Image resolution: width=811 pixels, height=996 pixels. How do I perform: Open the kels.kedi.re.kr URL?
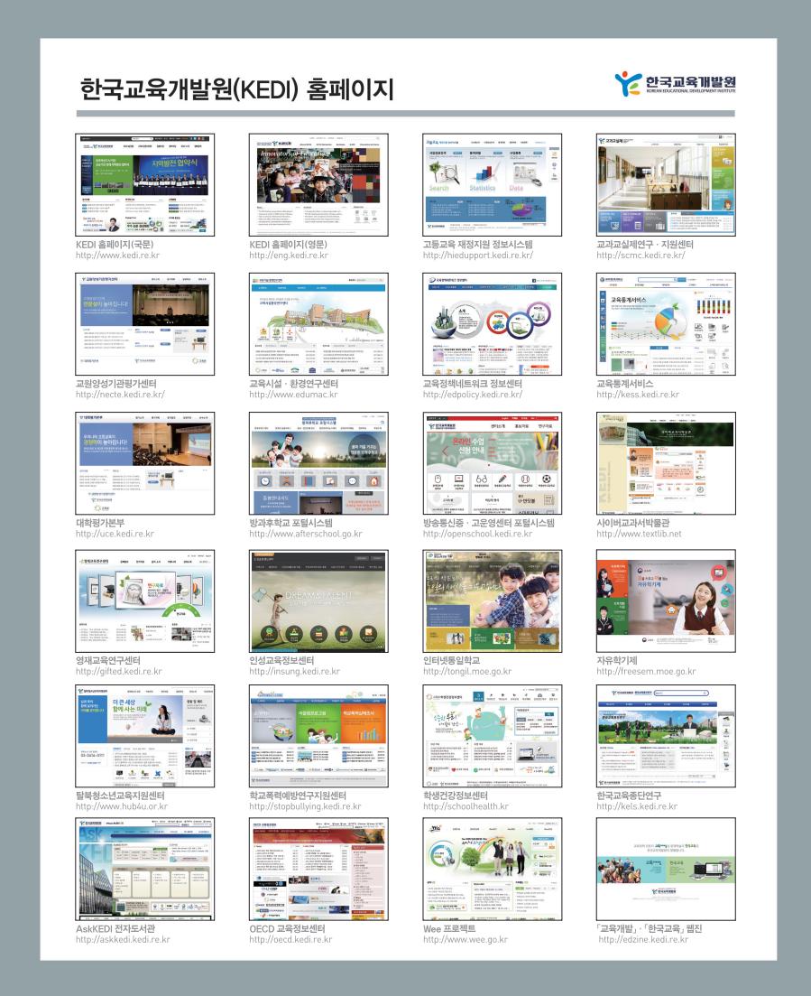pos(637,806)
